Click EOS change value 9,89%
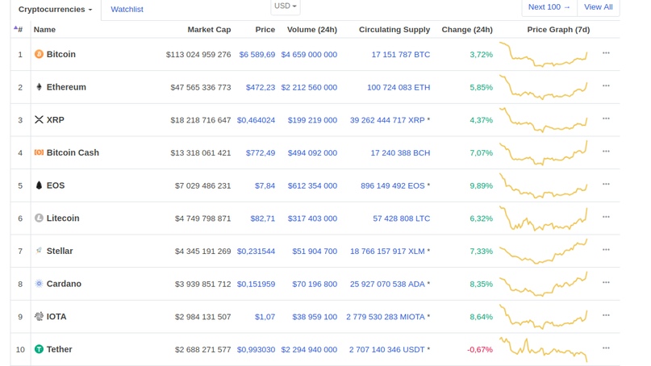Image resolution: width=651 pixels, height=366 pixels. (x=482, y=185)
